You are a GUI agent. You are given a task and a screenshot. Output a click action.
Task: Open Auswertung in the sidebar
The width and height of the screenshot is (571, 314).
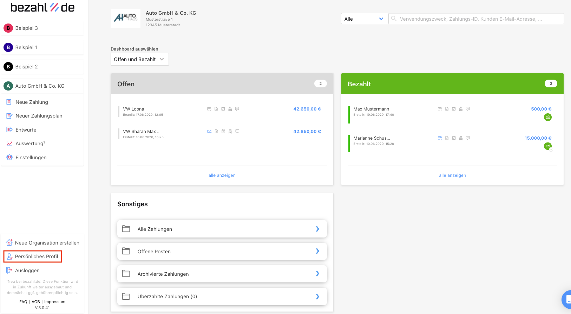[30, 143]
